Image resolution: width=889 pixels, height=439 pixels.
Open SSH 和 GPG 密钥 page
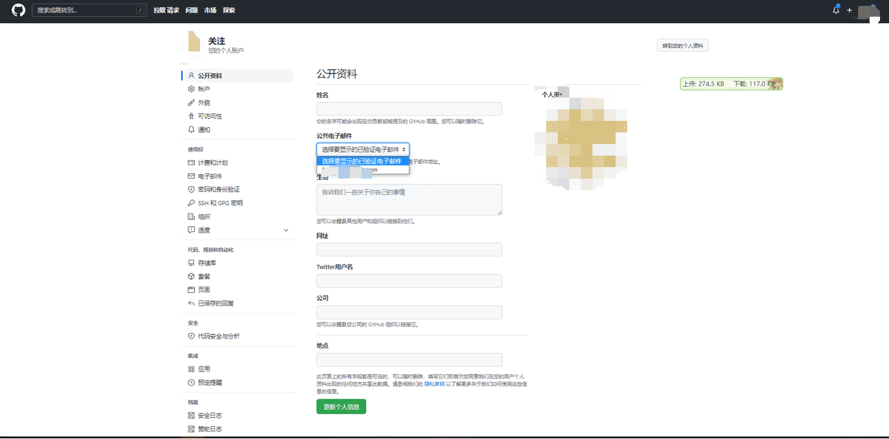pos(219,203)
